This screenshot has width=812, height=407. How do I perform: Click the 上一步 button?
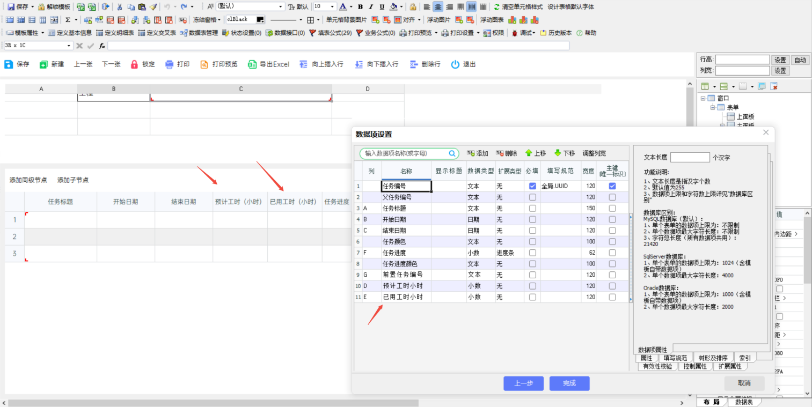(523, 383)
